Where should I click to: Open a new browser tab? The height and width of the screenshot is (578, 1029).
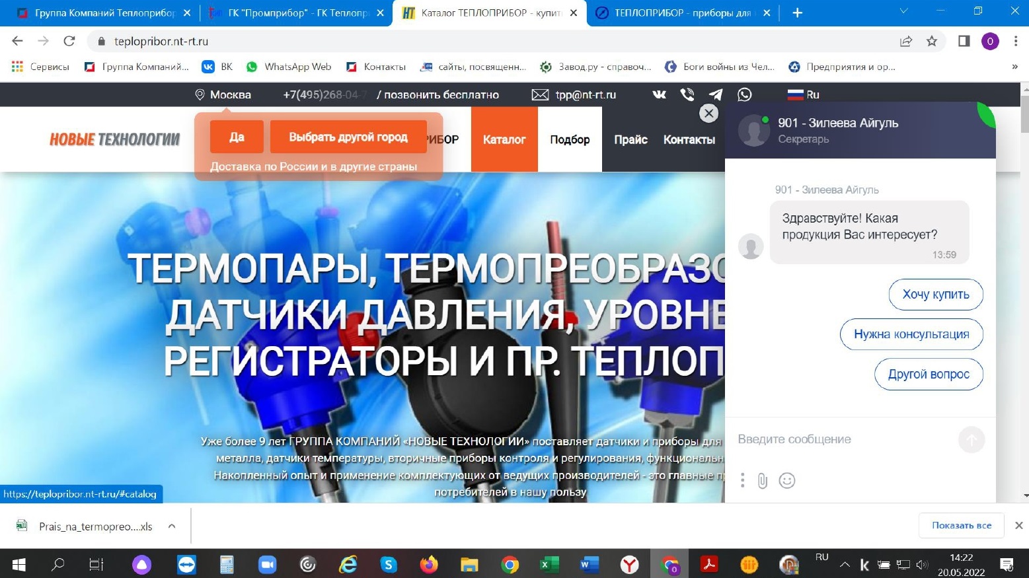[x=797, y=13]
